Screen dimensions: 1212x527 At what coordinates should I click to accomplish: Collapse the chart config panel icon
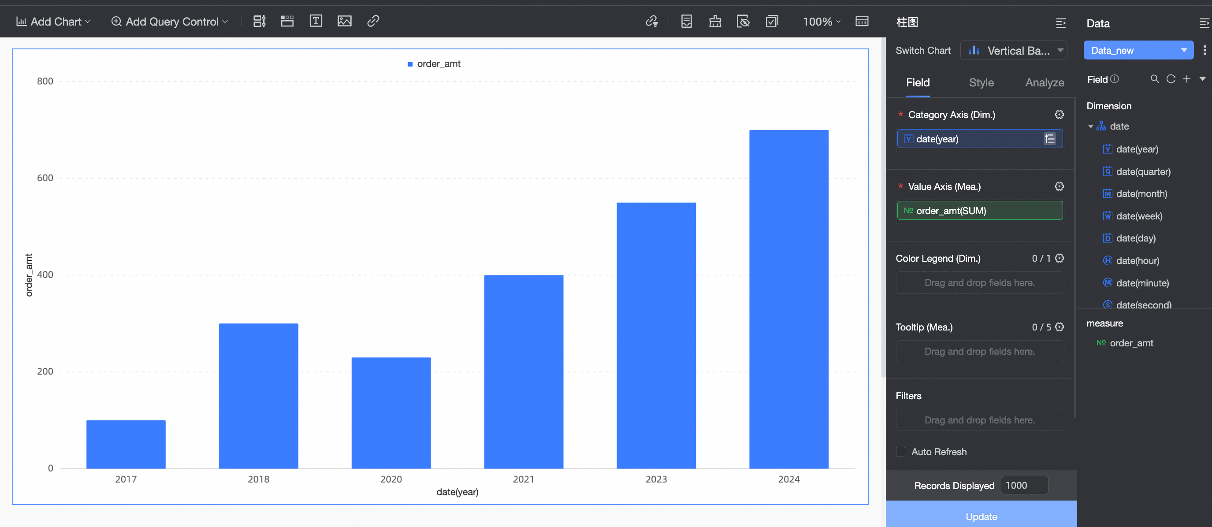coord(1060,23)
